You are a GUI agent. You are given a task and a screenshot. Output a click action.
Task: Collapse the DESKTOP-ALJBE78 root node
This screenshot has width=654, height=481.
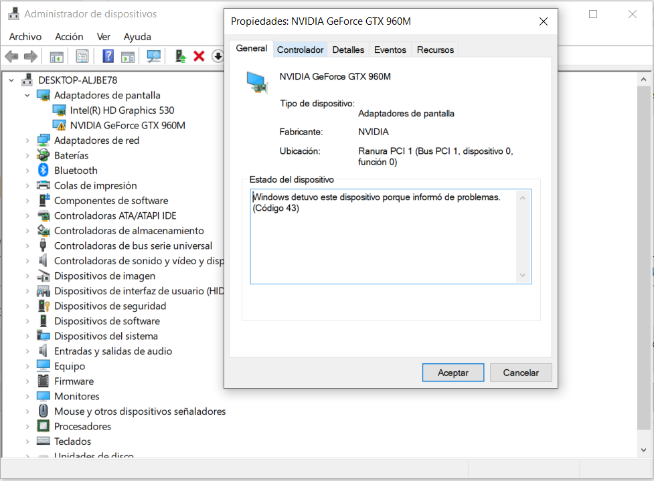(x=11, y=80)
